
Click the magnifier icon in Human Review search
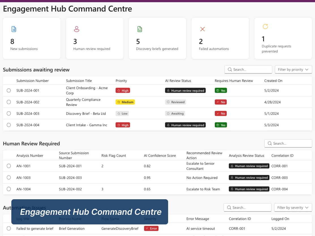(x=270, y=144)
